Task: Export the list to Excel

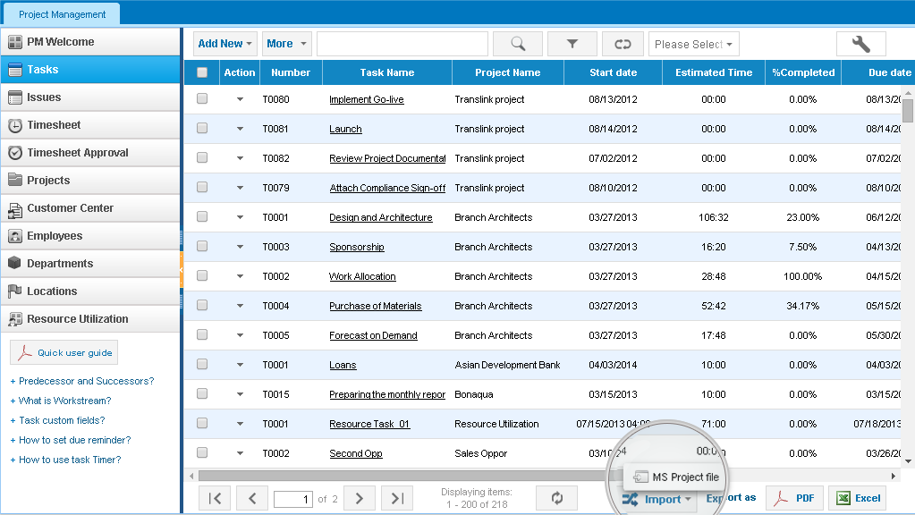Action: tap(858, 498)
